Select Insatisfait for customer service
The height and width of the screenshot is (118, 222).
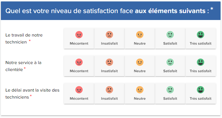pos(110,66)
